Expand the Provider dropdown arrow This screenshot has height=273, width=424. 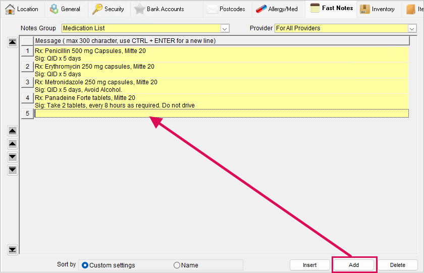412,28
